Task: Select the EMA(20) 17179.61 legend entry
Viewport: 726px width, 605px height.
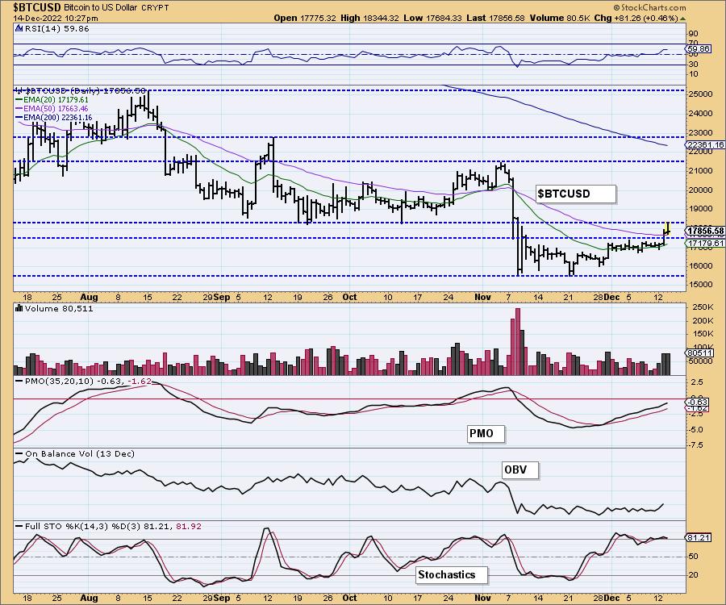Action: (52, 99)
